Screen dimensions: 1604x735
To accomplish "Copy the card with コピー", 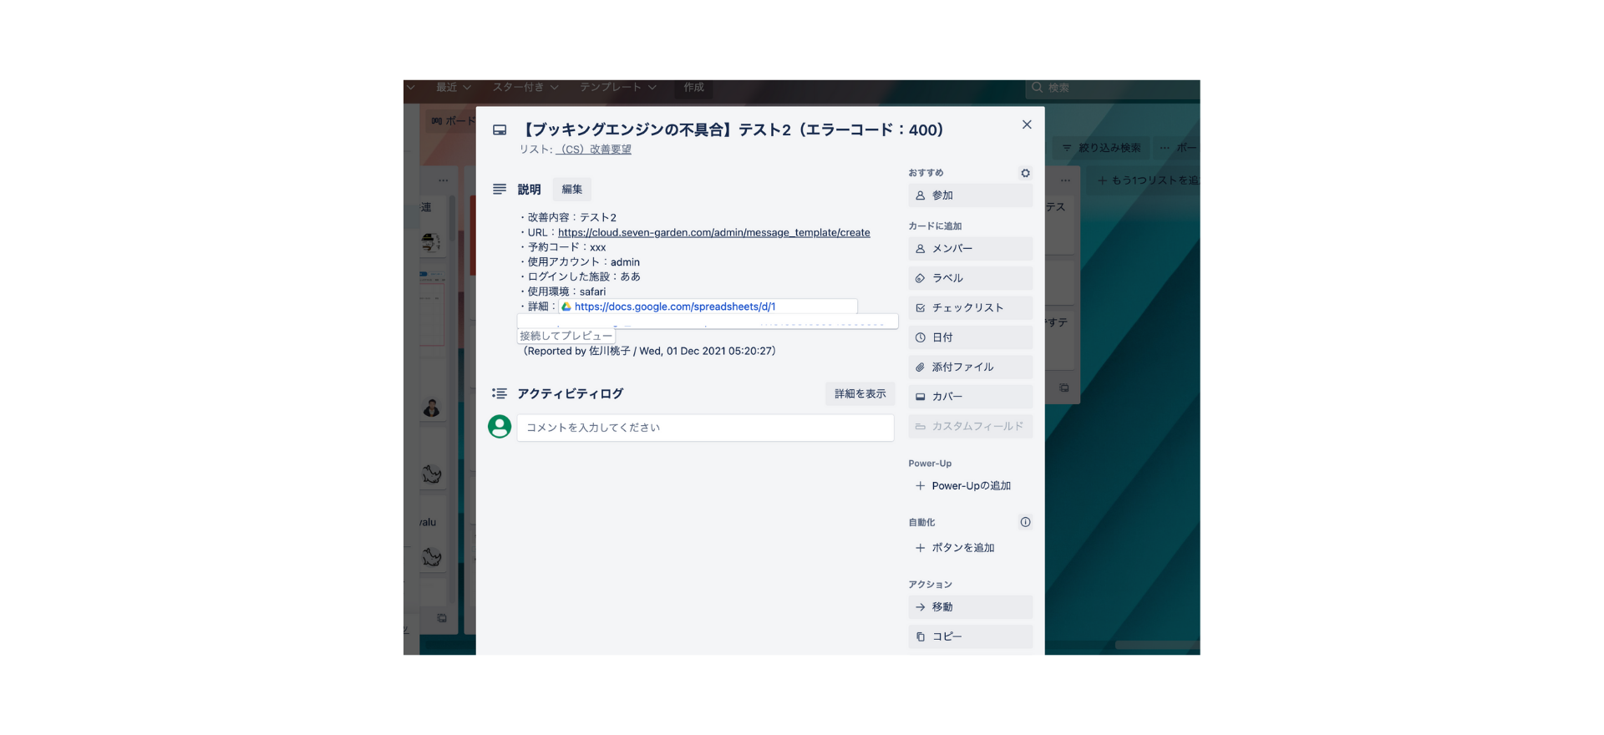I will (x=971, y=636).
